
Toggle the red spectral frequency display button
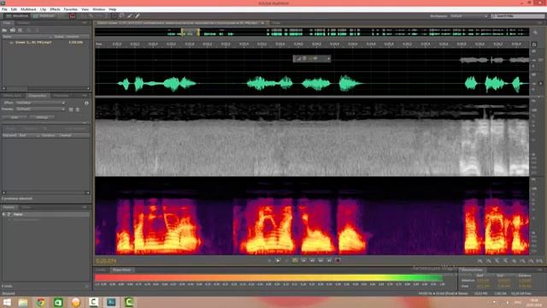(x=72, y=16)
